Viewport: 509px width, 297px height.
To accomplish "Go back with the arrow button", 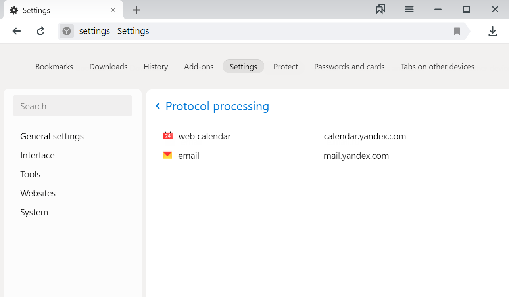I will [x=17, y=31].
